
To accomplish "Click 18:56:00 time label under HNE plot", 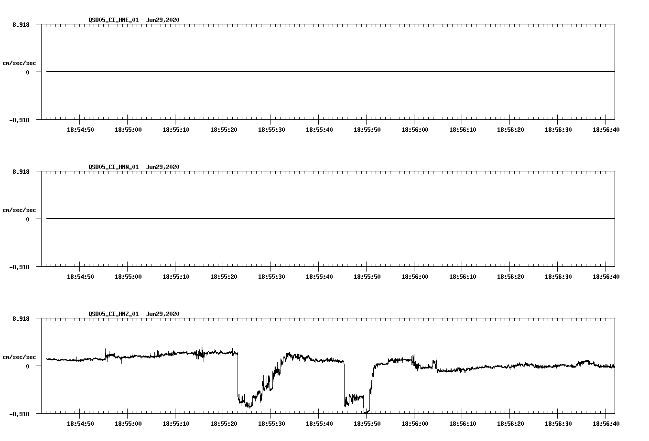I will coord(415,130).
